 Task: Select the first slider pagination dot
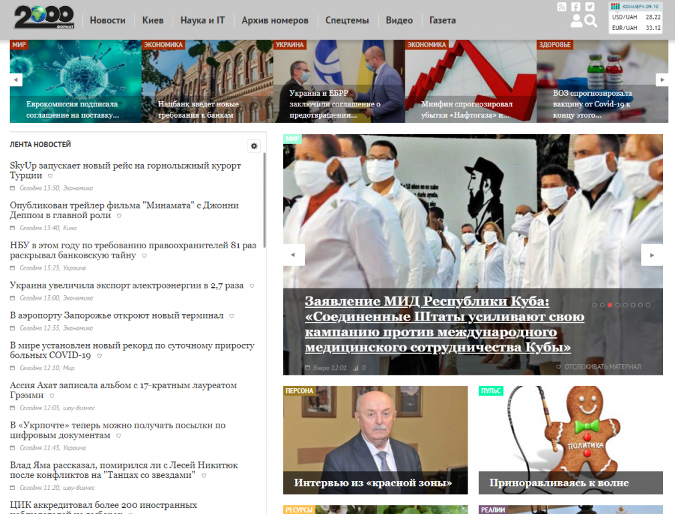point(595,305)
